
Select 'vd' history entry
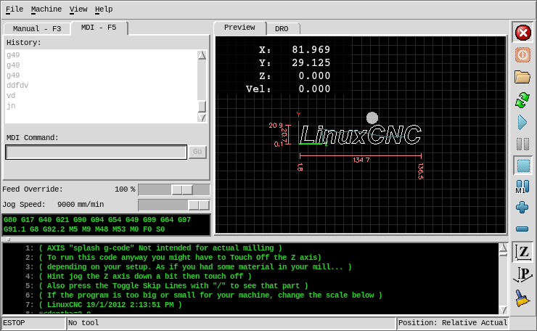(11, 96)
